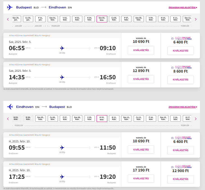Choose normal price 10 690 Ft for 06:55 flight

[x=141, y=50]
